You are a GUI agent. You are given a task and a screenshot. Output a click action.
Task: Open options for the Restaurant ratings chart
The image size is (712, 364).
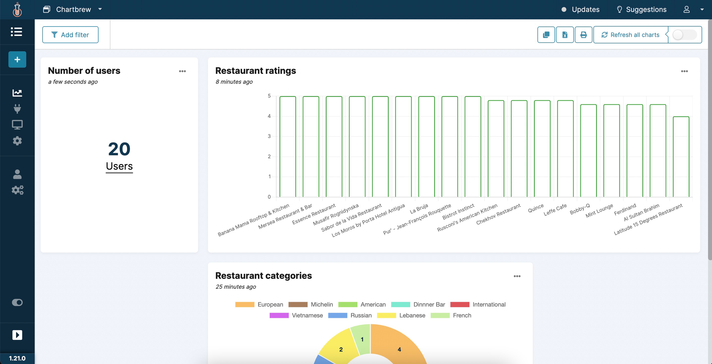[x=685, y=71]
